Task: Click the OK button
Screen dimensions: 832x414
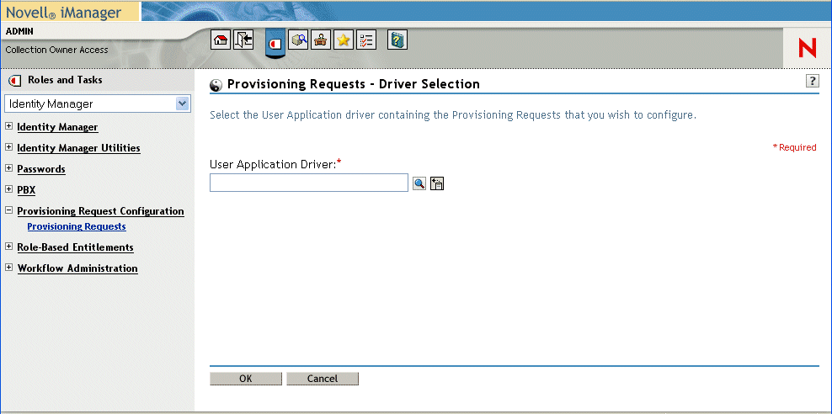Action: point(246,379)
